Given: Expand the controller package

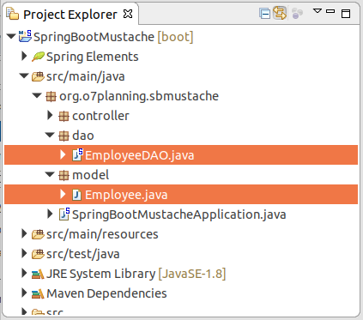Looking at the screenshot, I should (x=50, y=115).
